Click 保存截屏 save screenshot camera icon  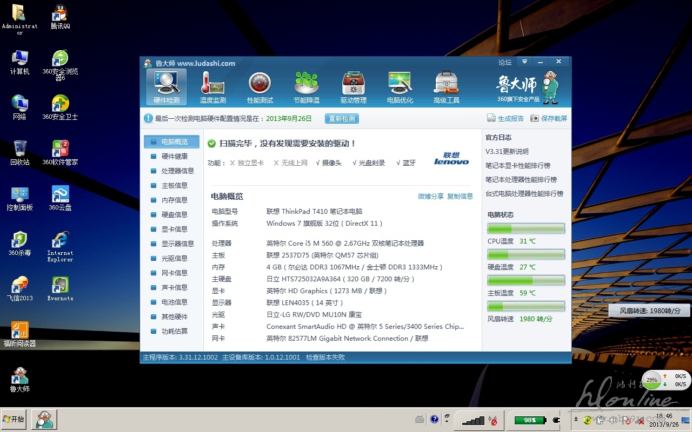pyautogui.click(x=534, y=118)
